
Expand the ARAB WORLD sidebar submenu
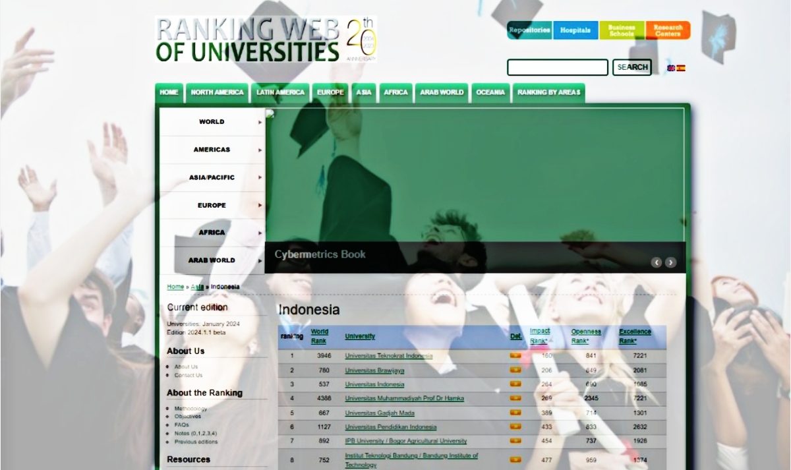[212, 260]
